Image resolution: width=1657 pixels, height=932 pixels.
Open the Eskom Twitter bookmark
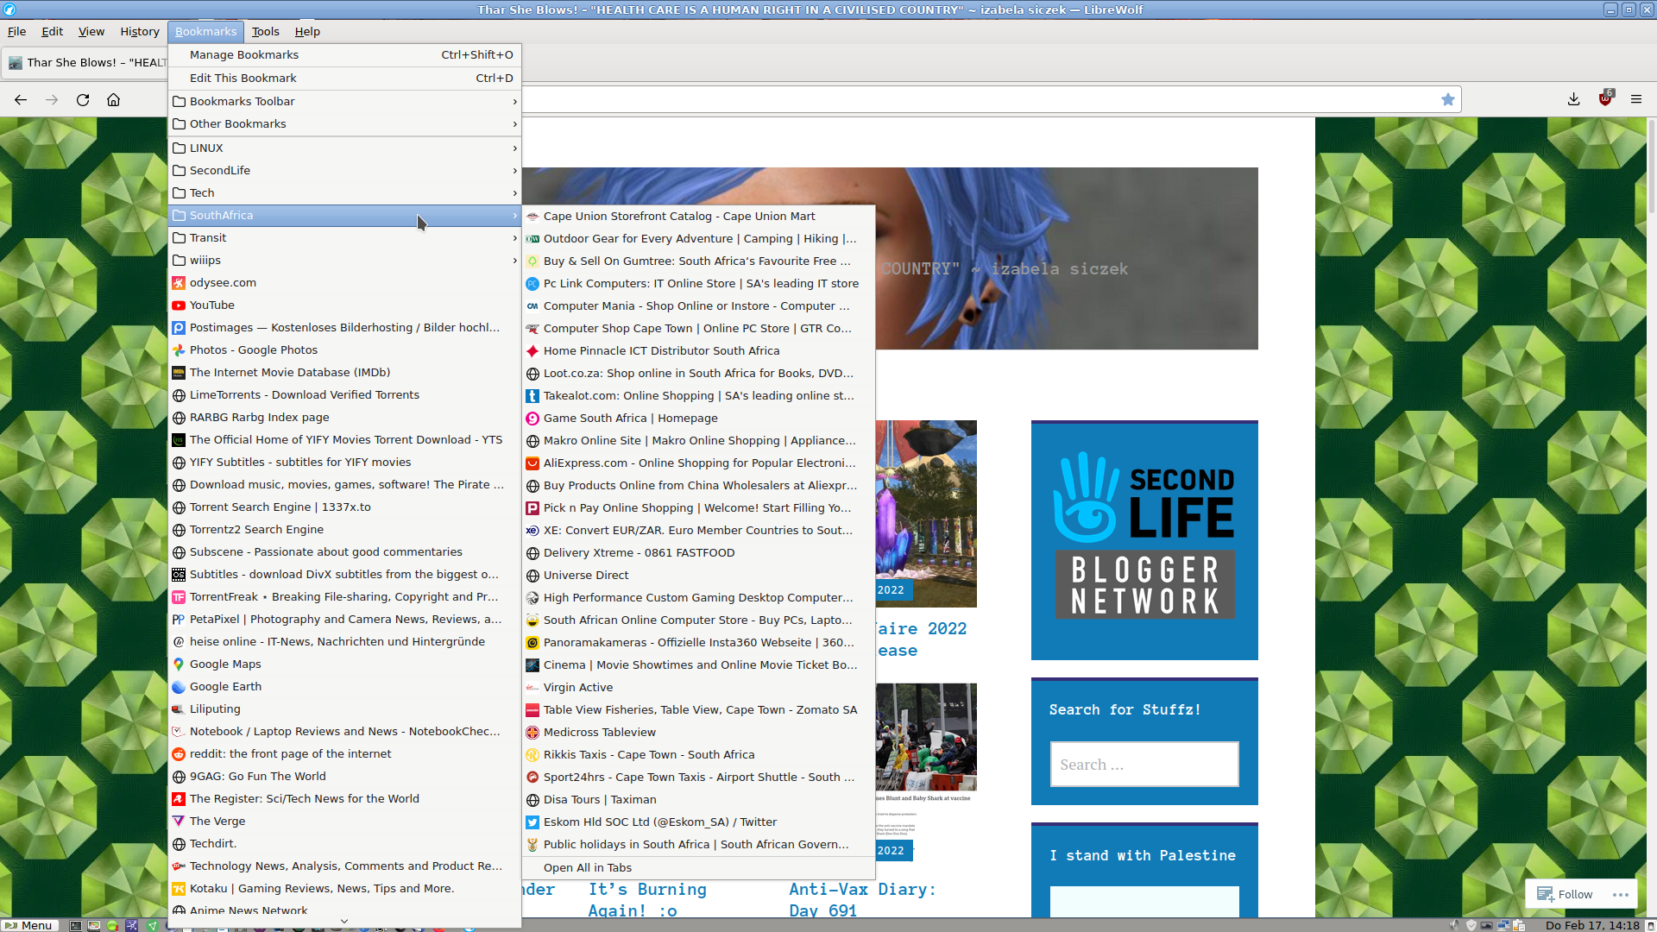(x=699, y=822)
